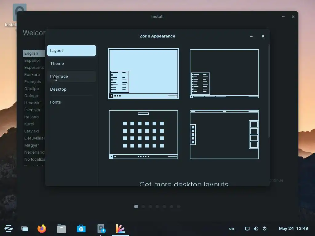Select the Zorin Appearance taskbar icon

(121, 229)
